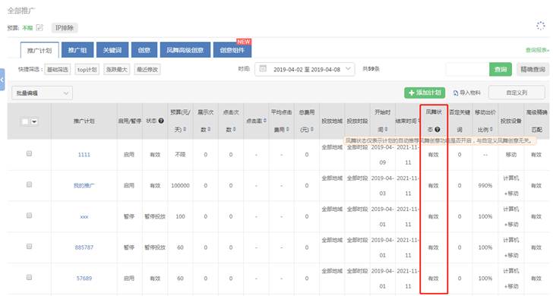Viewport: 553px width, 296px height.
Task: Toggle the select-all header checkbox
Action: click(x=25, y=121)
